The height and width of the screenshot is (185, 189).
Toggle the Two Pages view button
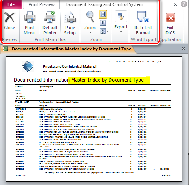coord(103,23)
